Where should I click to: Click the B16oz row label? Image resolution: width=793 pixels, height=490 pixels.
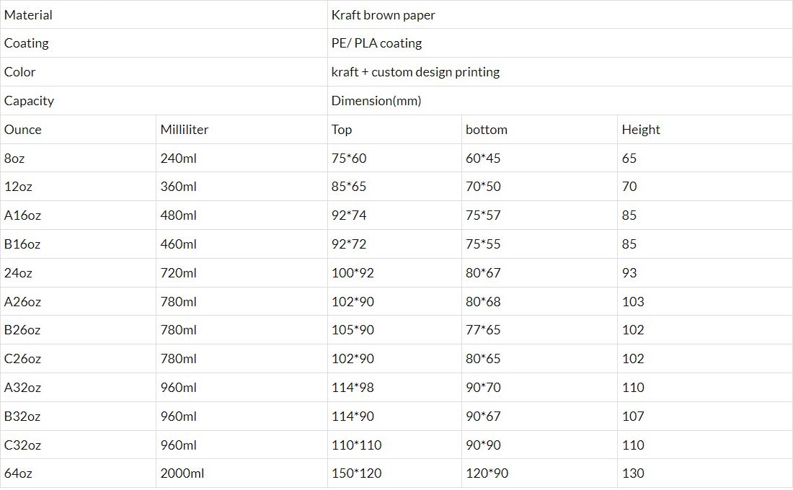[22, 244]
